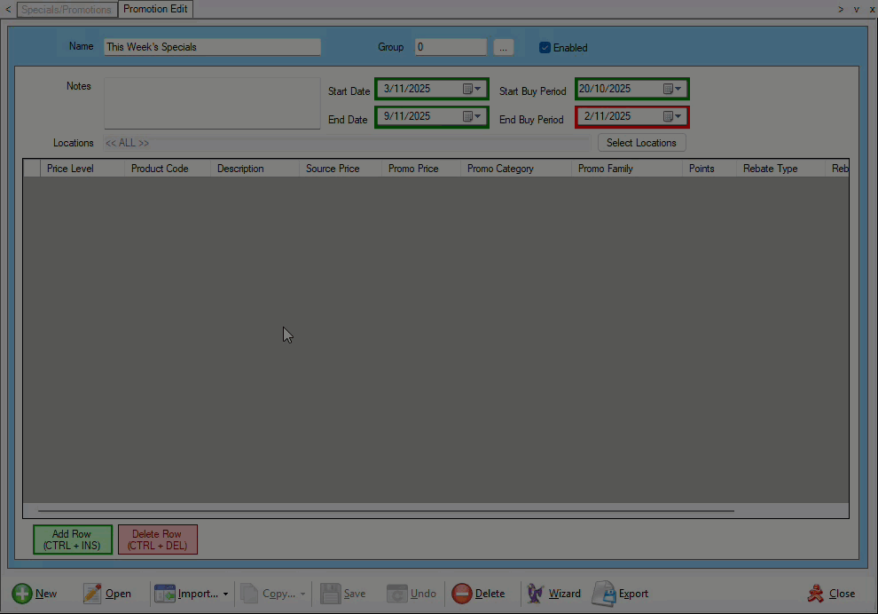Open the Copy dropdown arrow
The height and width of the screenshot is (614, 878).
[302, 594]
